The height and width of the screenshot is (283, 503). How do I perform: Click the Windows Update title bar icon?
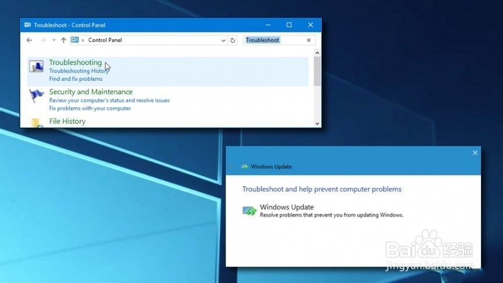coord(245,167)
